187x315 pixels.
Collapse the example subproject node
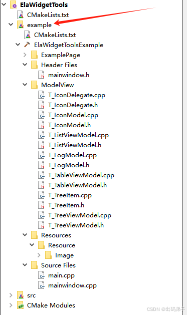point(11,25)
